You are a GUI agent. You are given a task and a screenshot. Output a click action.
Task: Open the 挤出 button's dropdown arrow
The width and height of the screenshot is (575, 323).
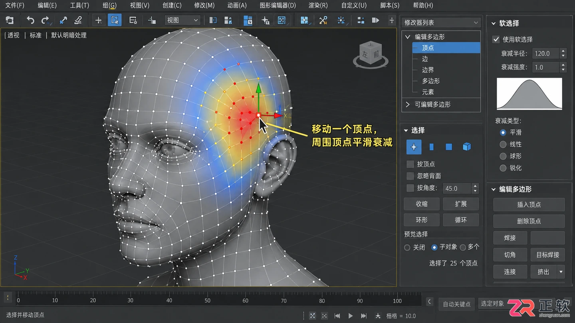pos(561,272)
